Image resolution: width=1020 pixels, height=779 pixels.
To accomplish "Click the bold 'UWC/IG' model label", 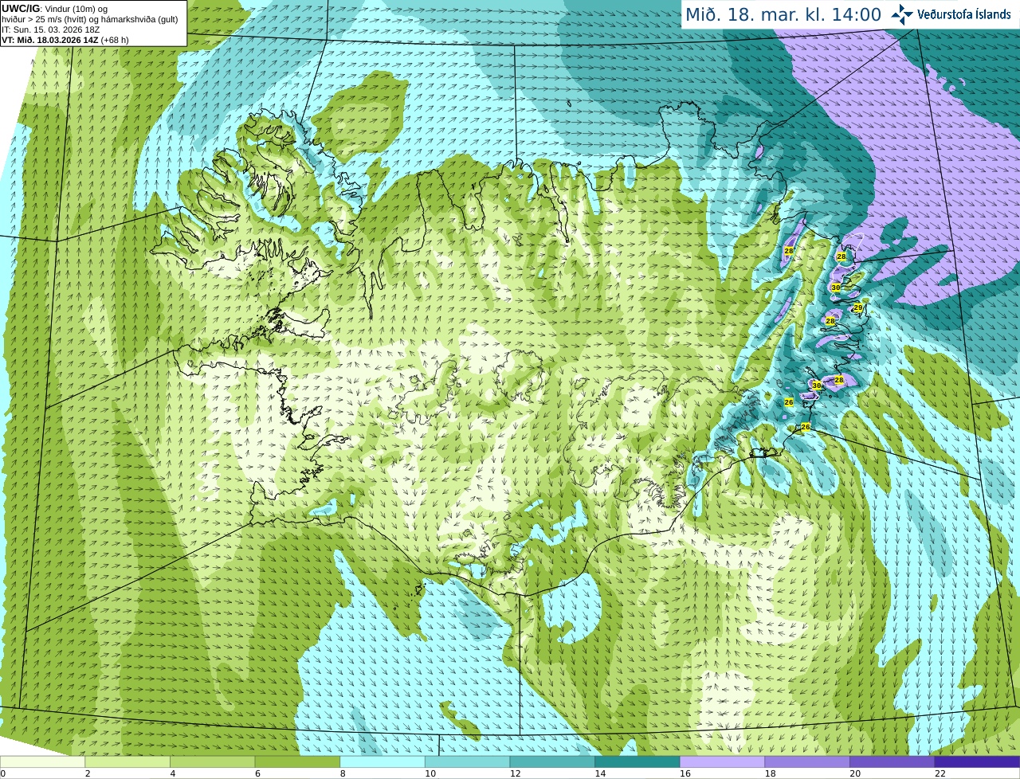I will 22,9.
